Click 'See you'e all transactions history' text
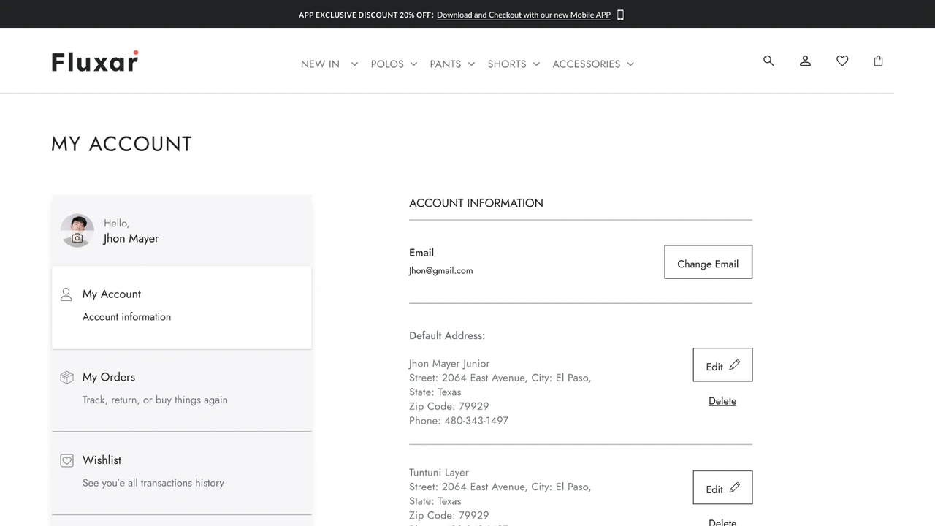Image resolution: width=935 pixels, height=526 pixels. pos(153,483)
